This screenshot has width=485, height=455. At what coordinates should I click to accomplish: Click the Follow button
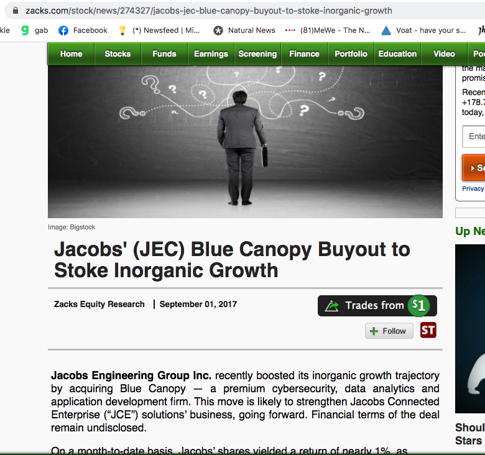click(389, 331)
